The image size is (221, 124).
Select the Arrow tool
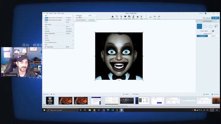click(117, 17)
